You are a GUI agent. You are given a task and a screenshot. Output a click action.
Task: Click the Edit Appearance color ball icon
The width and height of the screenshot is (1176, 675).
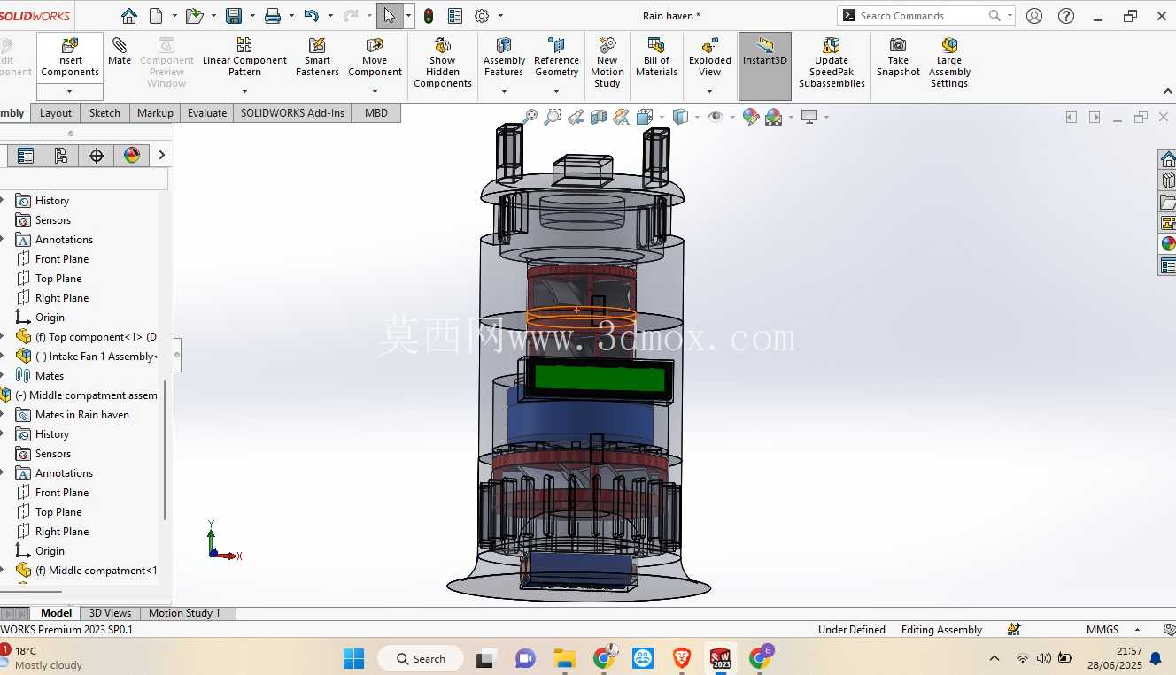point(751,117)
